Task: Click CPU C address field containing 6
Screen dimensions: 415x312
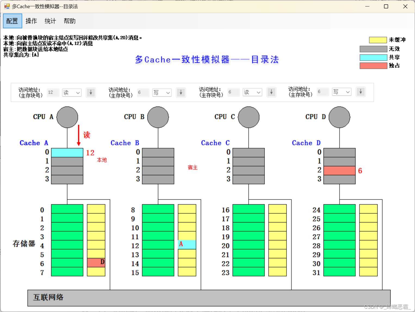Action: [234, 92]
